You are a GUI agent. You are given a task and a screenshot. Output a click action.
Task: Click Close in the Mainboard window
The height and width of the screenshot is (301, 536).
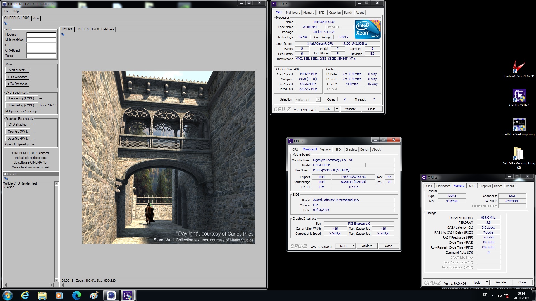tap(388, 246)
